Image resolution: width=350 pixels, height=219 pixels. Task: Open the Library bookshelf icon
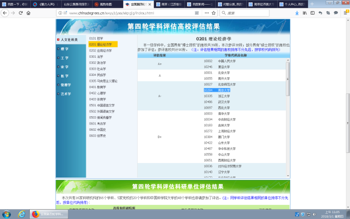pyautogui.click(x=304, y=13)
